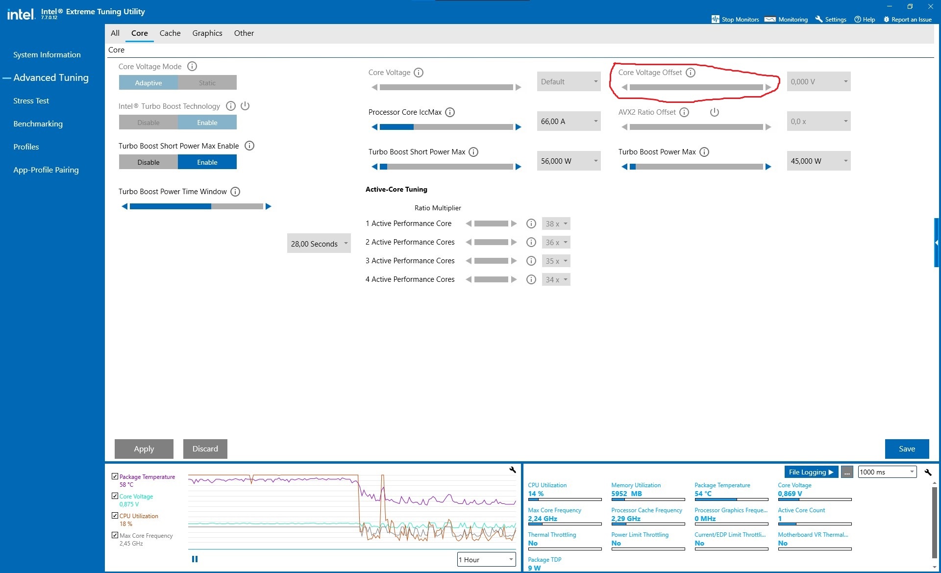Switch Core Voltage Mode to Static
Viewport: 941px width, 573px height.
[207, 82]
